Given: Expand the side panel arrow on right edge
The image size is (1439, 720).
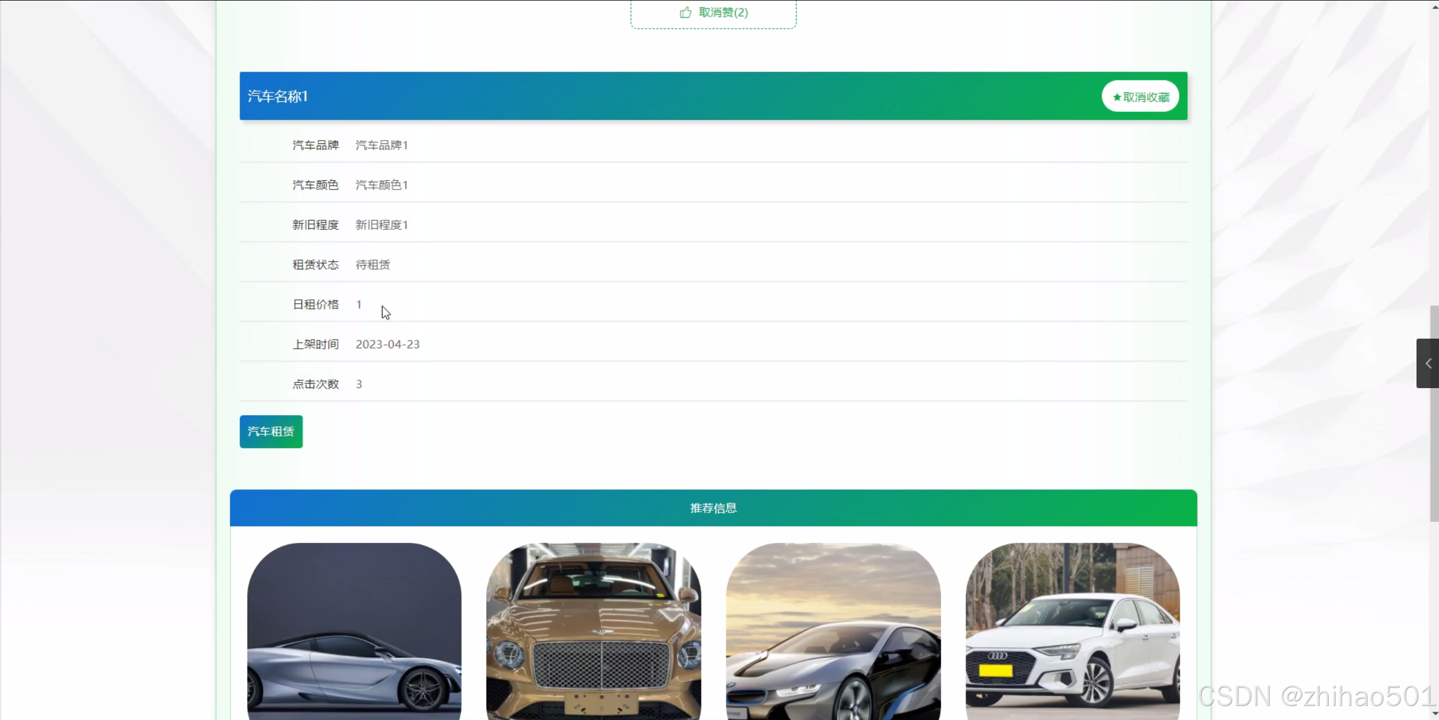Looking at the screenshot, I should pyautogui.click(x=1428, y=363).
